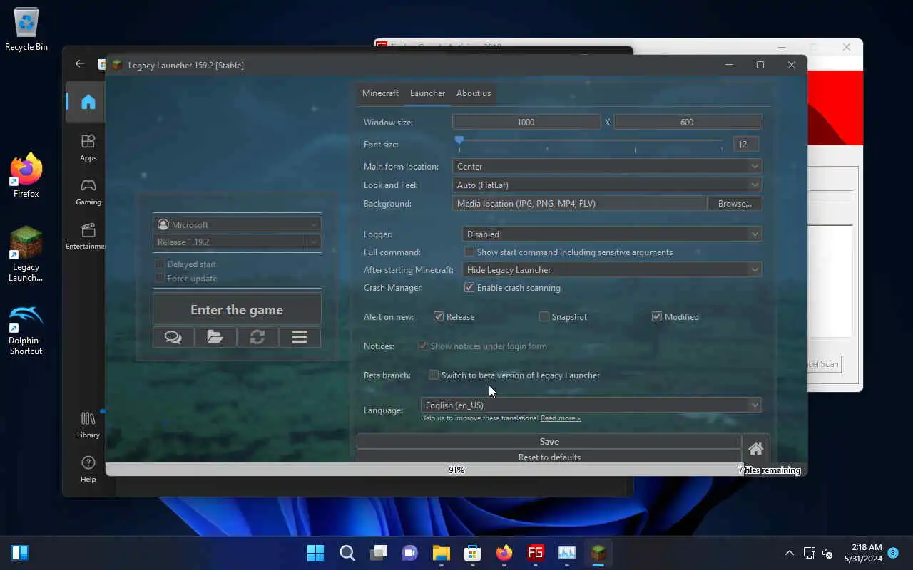
Task: Switch to Firefox from the taskbar
Action: (x=504, y=553)
